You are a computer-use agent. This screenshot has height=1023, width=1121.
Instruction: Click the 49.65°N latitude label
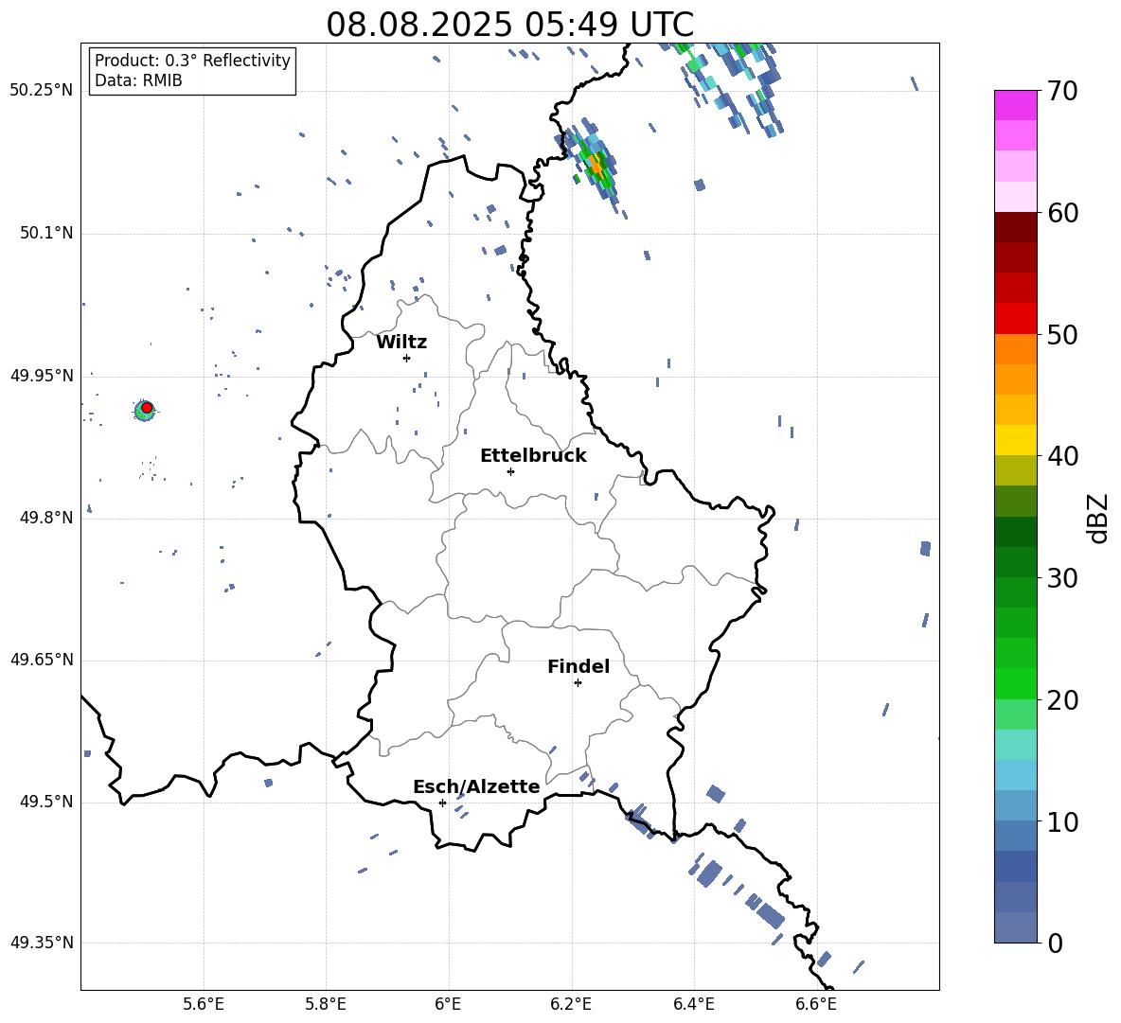click(x=43, y=660)
